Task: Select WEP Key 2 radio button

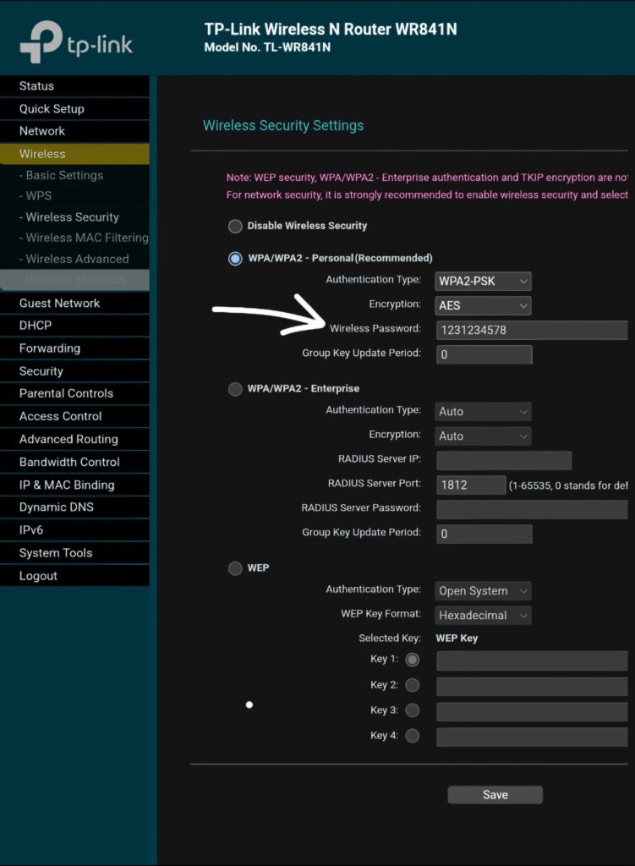Action: pyautogui.click(x=413, y=685)
